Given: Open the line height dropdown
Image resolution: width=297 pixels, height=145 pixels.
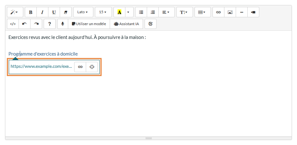Looking at the screenshot, I should tap(184, 12).
